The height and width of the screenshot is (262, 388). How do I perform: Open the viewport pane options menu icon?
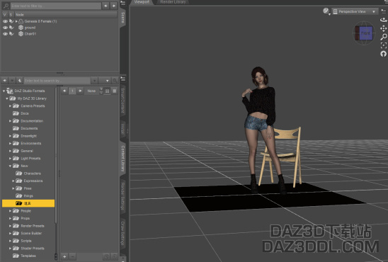click(384, 11)
